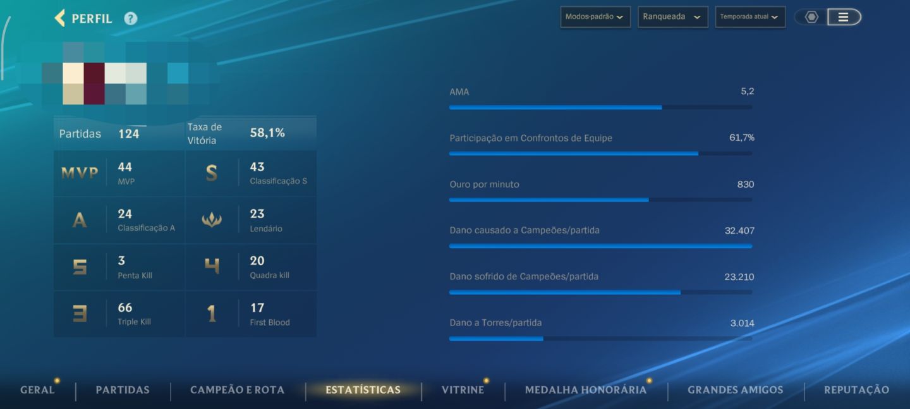The image size is (910, 409).
Task: Select the 3 Penta Kill count
Action: coord(121,260)
